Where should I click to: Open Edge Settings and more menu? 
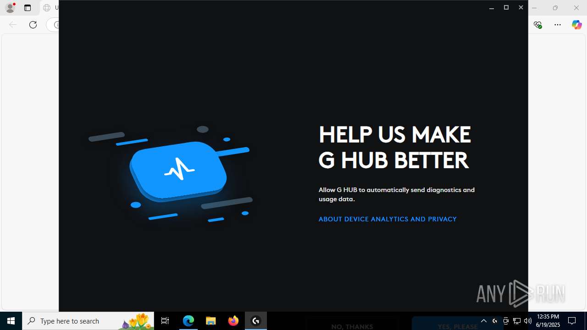pos(558,25)
